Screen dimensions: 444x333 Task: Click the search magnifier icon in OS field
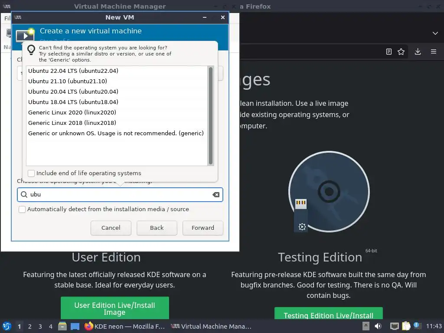pyautogui.click(x=24, y=195)
